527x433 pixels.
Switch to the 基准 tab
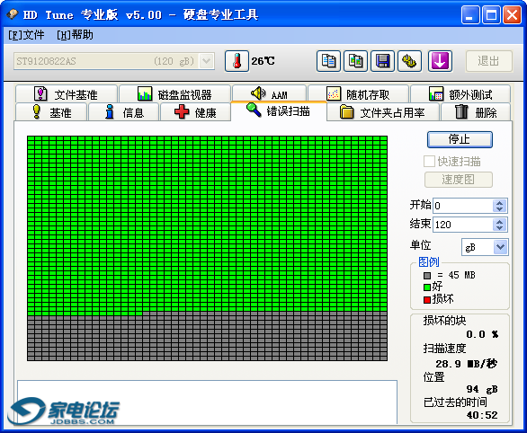(x=51, y=112)
